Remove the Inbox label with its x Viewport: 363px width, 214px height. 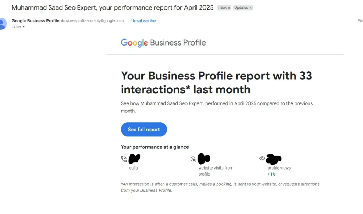(x=229, y=8)
